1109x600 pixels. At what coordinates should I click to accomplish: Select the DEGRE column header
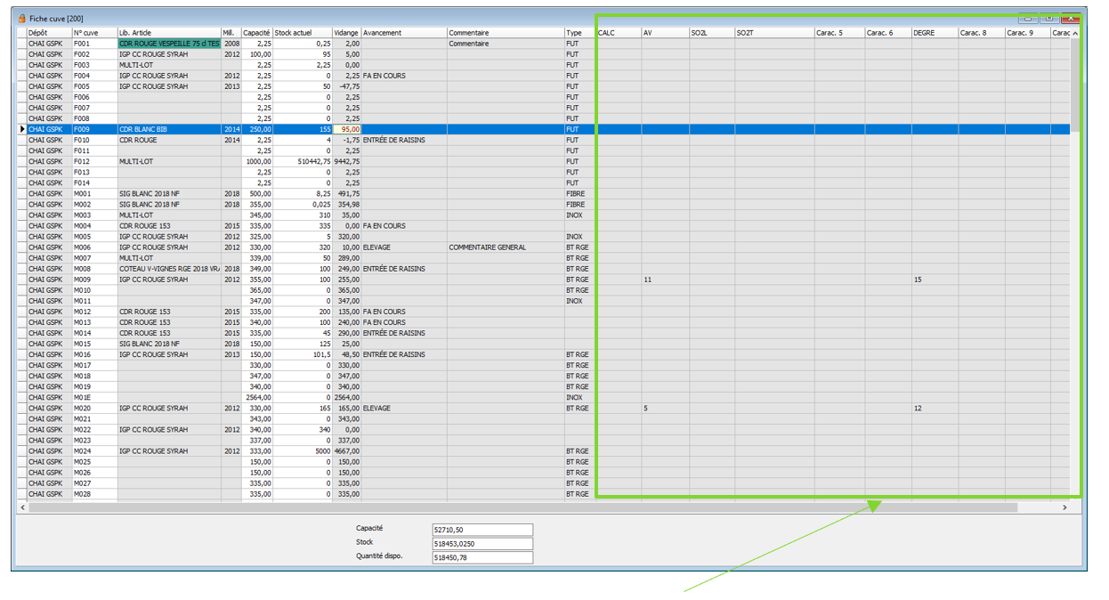coord(934,33)
